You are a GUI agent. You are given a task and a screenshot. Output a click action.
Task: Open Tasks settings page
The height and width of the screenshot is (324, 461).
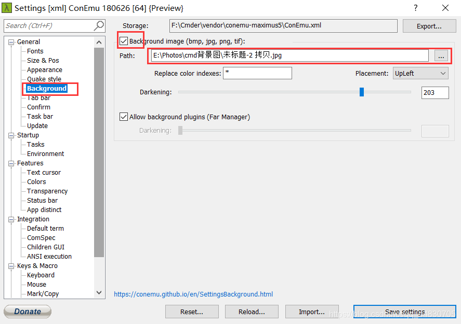(35, 144)
